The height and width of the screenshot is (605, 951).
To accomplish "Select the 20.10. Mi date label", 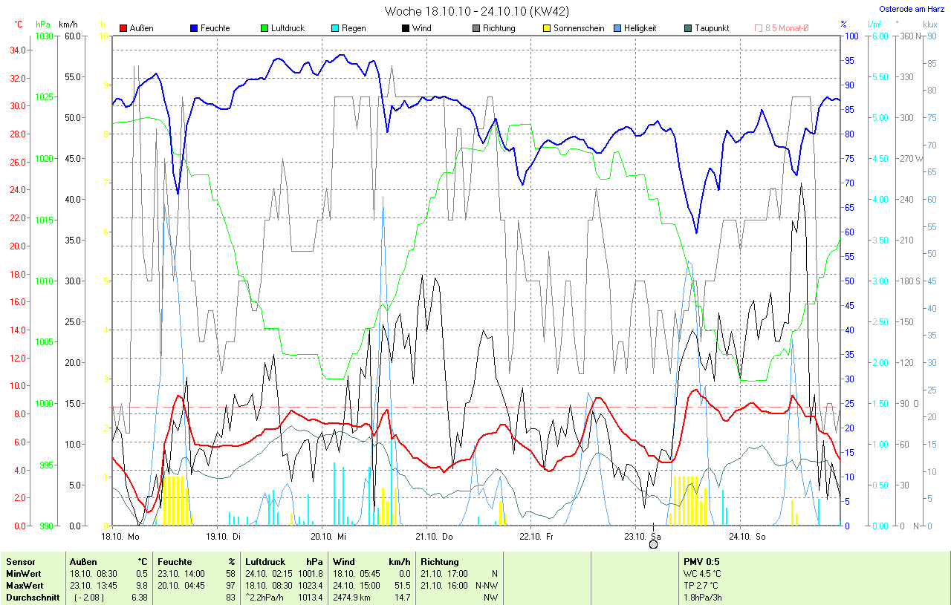I will point(328,535).
